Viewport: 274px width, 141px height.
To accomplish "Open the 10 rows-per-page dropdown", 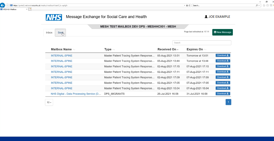I will pyautogui.click(x=49, y=102).
